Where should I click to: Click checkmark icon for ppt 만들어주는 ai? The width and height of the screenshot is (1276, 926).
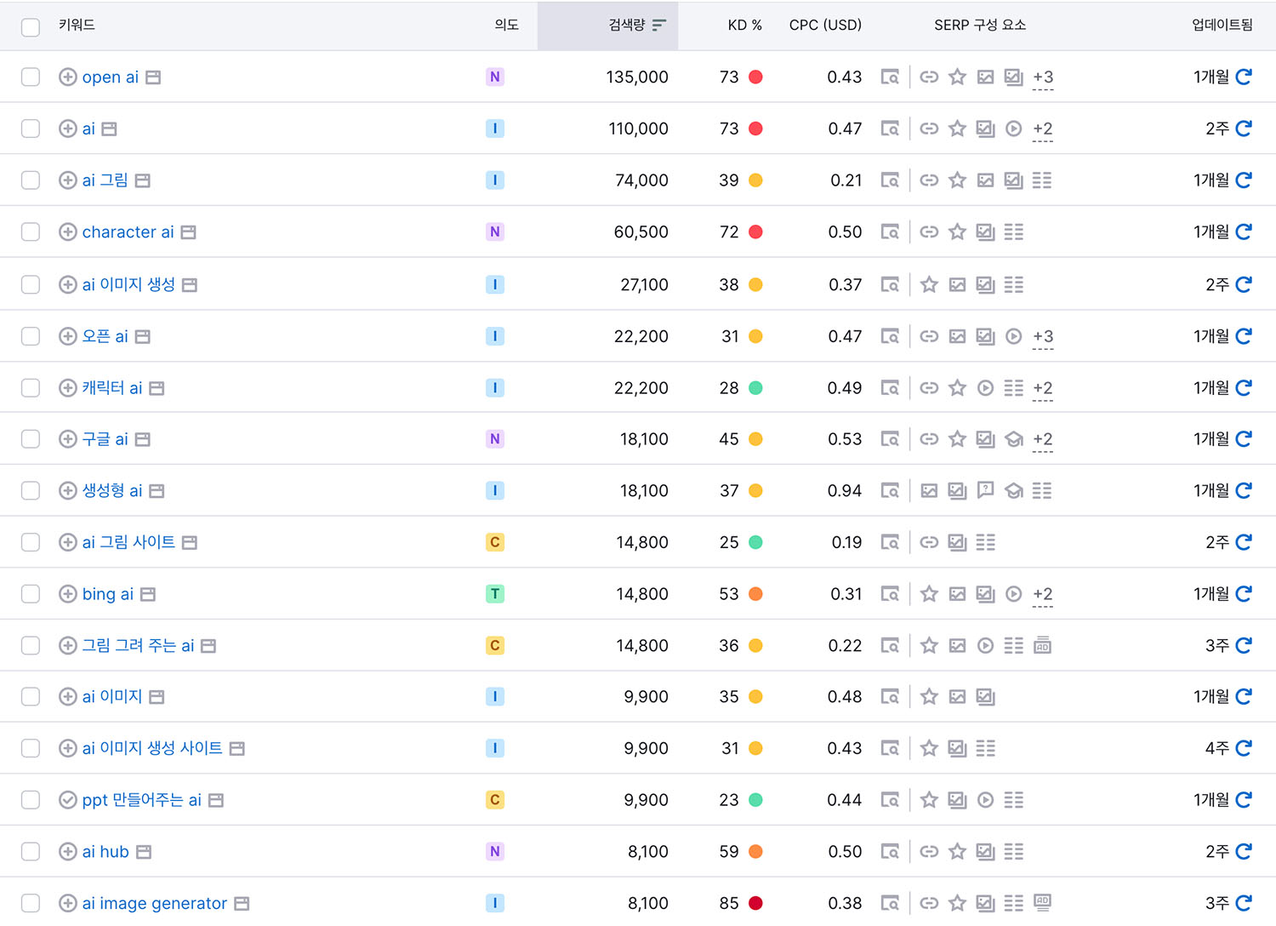68,800
